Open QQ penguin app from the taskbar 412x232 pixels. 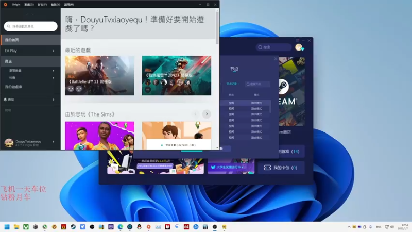click(139, 227)
